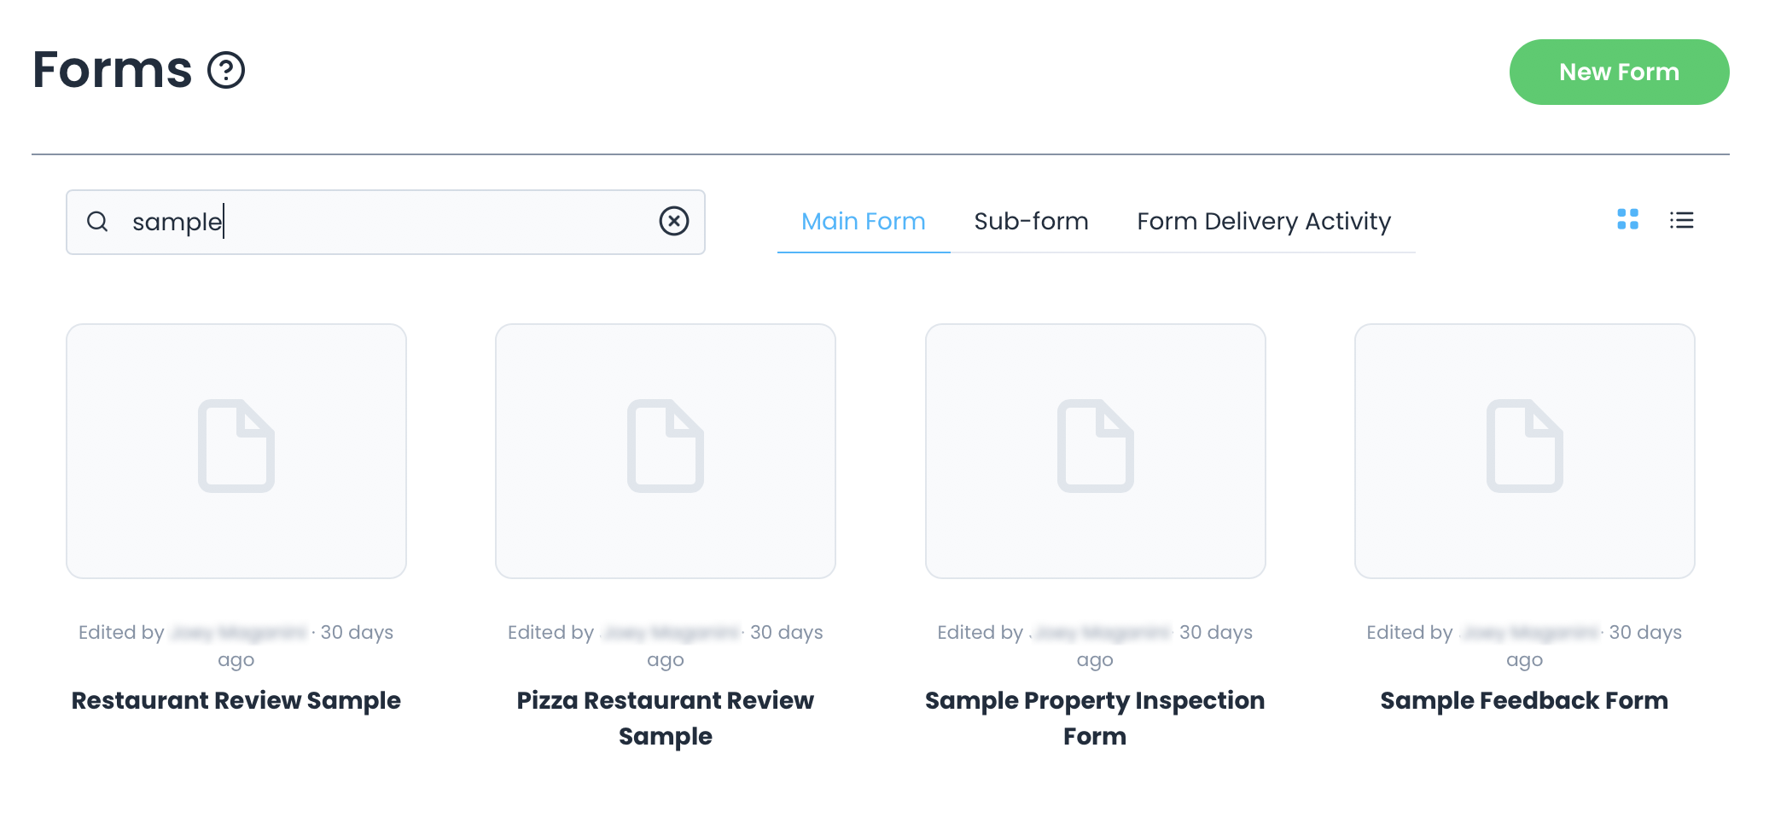Open the Form Delivery Activity tab
The width and height of the screenshot is (1775, 829).
point(1263,222)
